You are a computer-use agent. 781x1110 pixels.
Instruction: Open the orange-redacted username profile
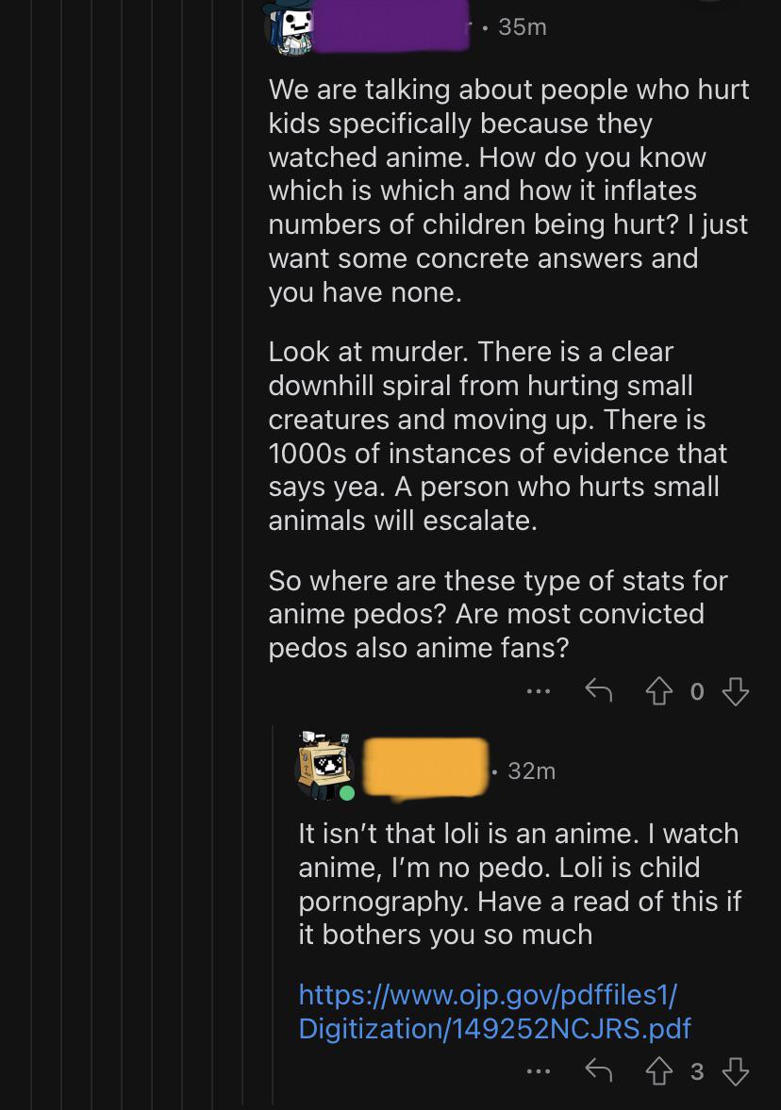pos(425,769)
